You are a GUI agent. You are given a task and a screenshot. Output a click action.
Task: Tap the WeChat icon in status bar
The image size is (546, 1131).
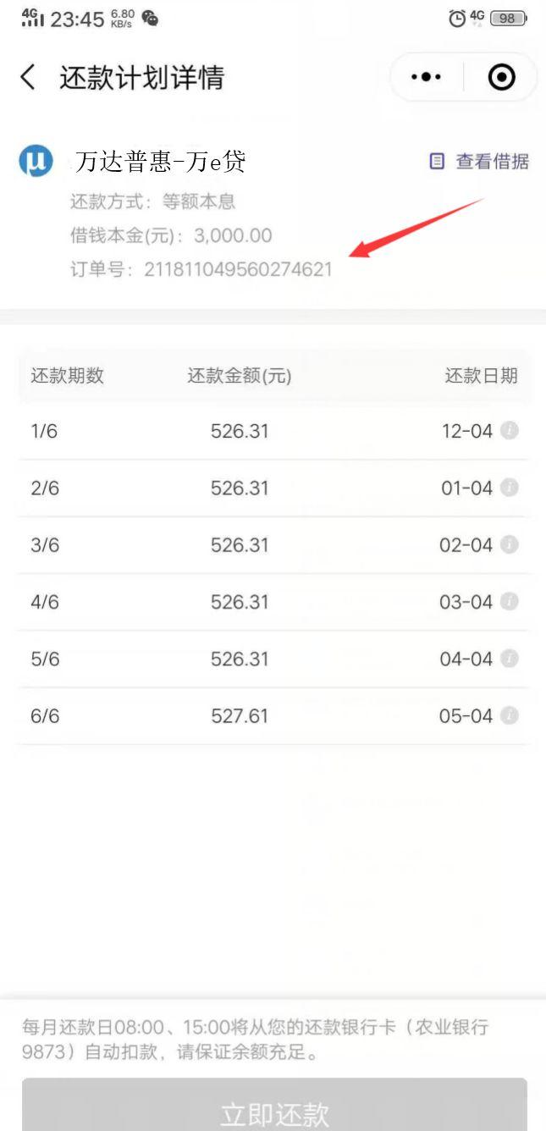pos(150,18)
